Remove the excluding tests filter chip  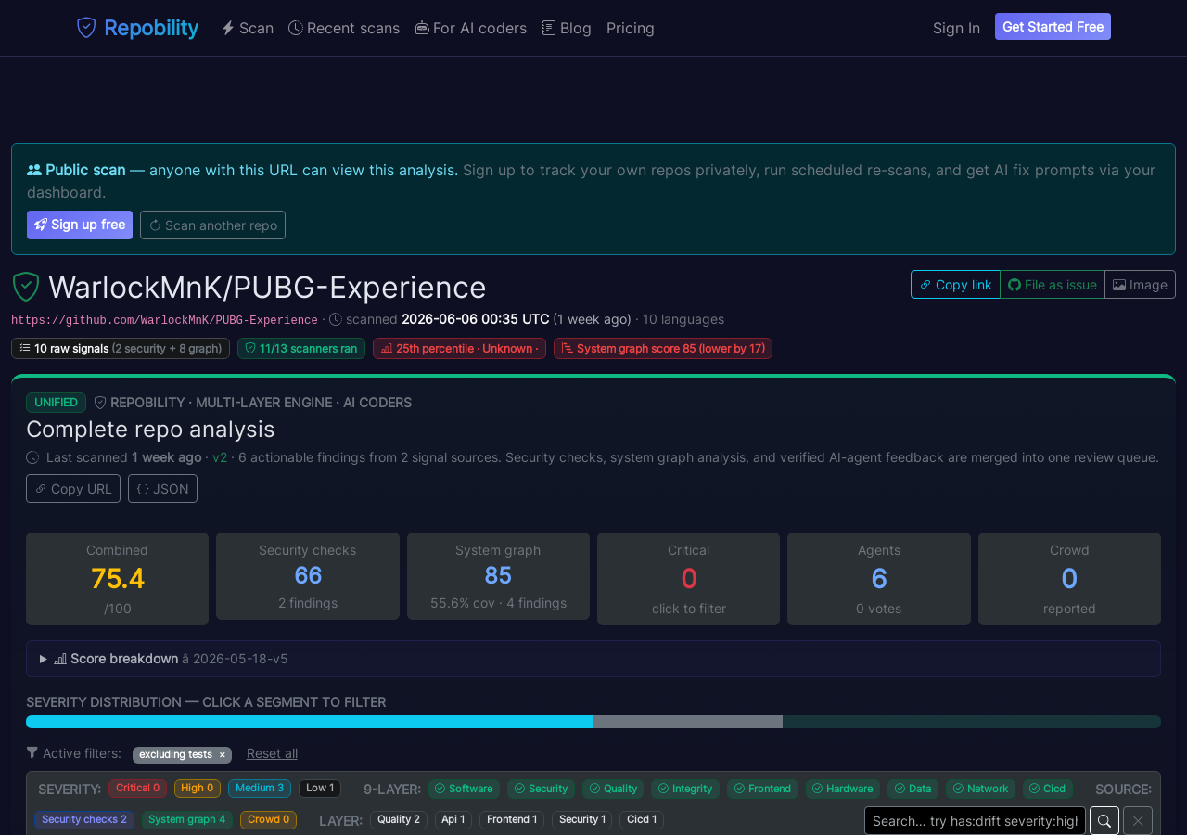pos(222,755)
